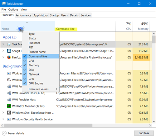Click the Task Manager title bar icon
Image resolution: width=156 pixels, height=139 pixels.
tap(4, 4)
